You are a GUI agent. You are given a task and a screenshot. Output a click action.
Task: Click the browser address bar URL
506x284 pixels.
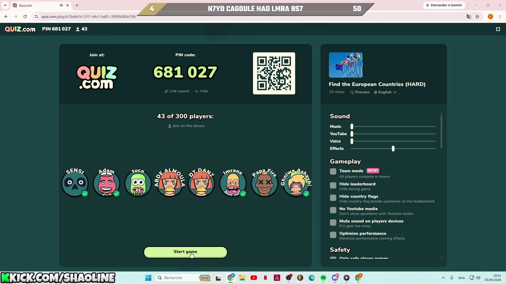89,17
